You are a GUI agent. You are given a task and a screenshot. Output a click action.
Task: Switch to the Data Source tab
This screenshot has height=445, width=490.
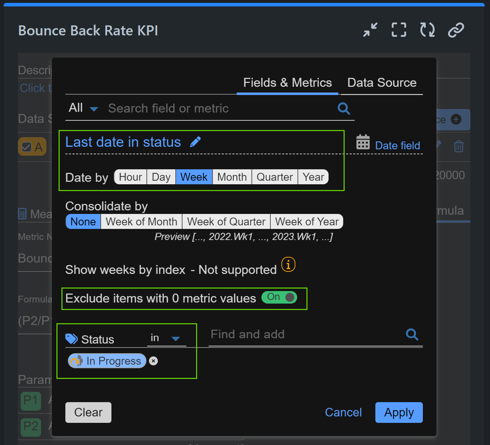[x=381, y=82]
